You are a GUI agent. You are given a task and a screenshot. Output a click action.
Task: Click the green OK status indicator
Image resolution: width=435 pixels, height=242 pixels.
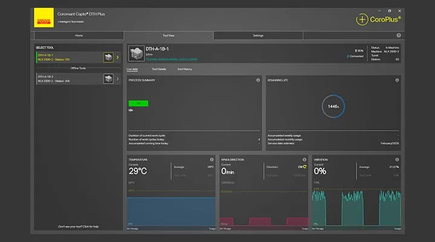click(138, 103)
